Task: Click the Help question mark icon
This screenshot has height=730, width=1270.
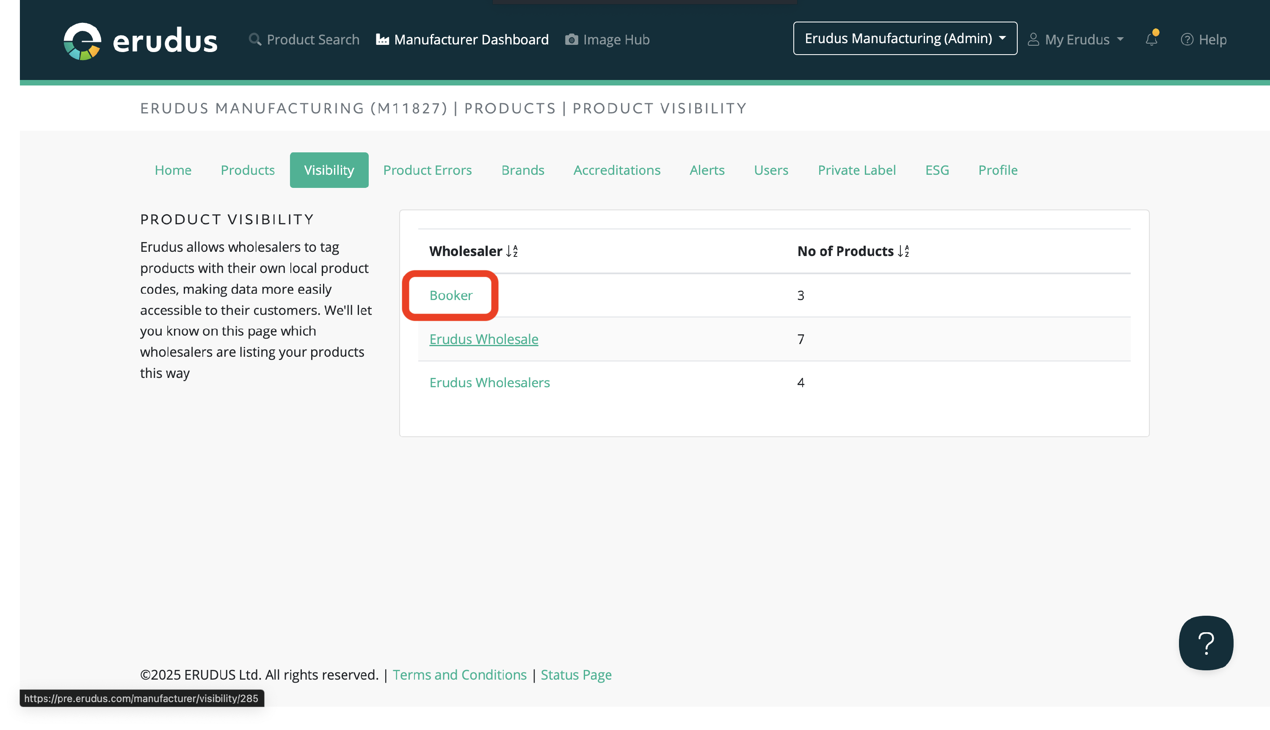Action: pos(1186,39)
